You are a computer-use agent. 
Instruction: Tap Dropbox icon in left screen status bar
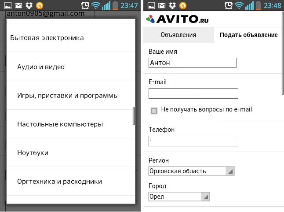pos(29,6)
